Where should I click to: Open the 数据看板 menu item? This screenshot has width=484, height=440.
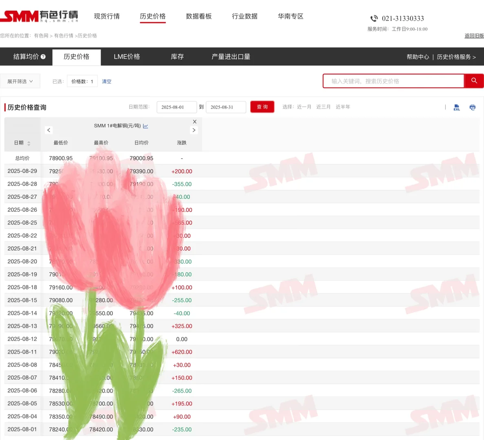pos(199,16)
